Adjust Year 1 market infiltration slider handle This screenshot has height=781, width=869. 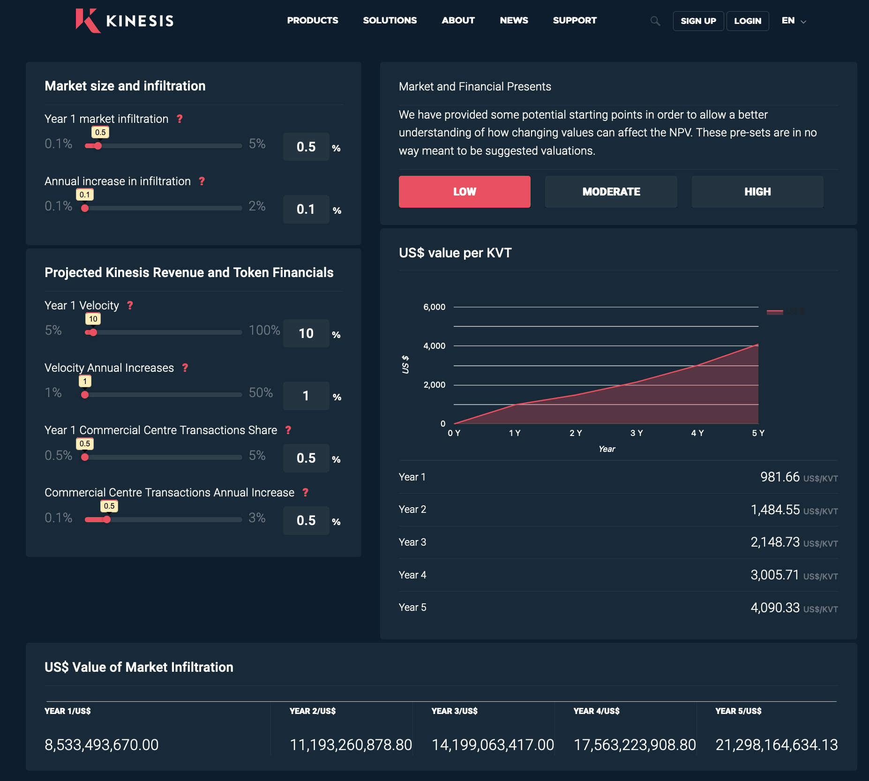point(97,146)
